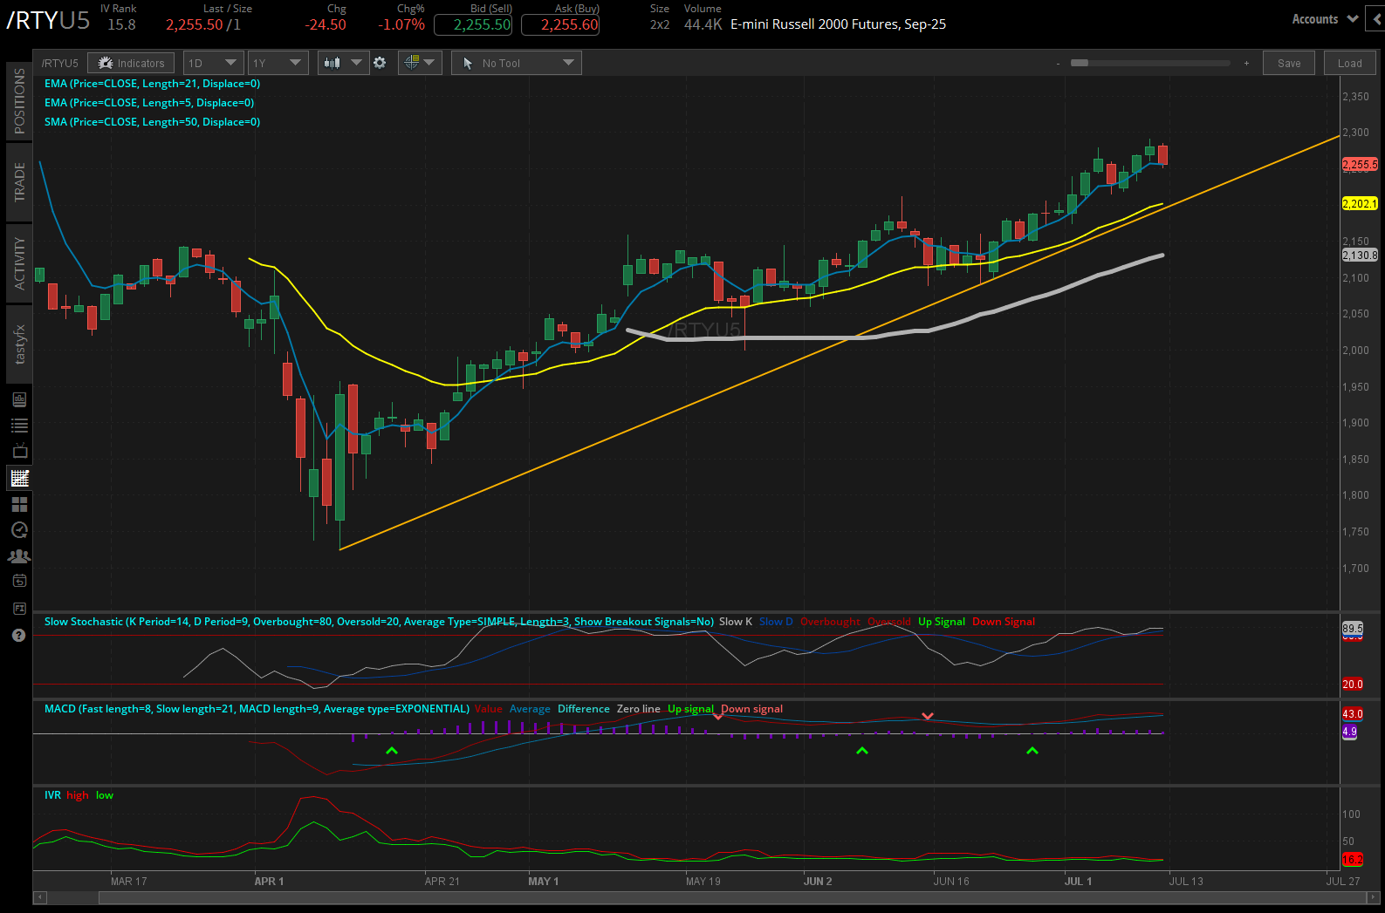Switch to the TRADE side tab
The image size is (1385, 913).
[19, 182]
